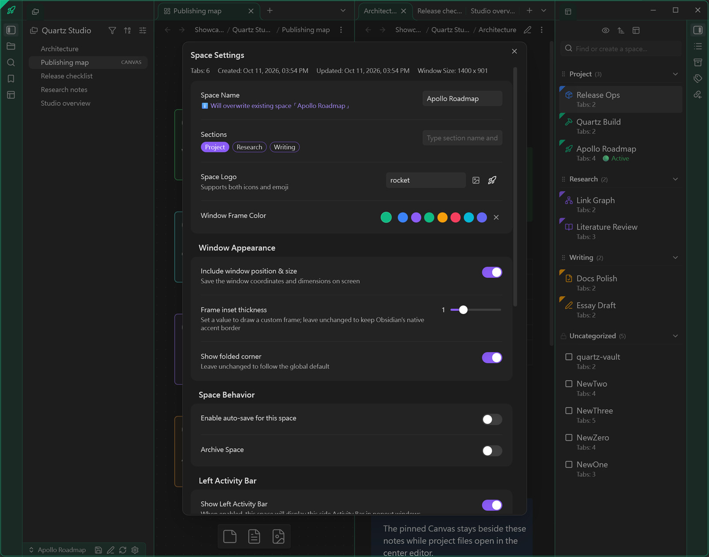Open bookmarks from the left ribbon
The width and height of the screenshot is (709, 557).
click(11, 79)
